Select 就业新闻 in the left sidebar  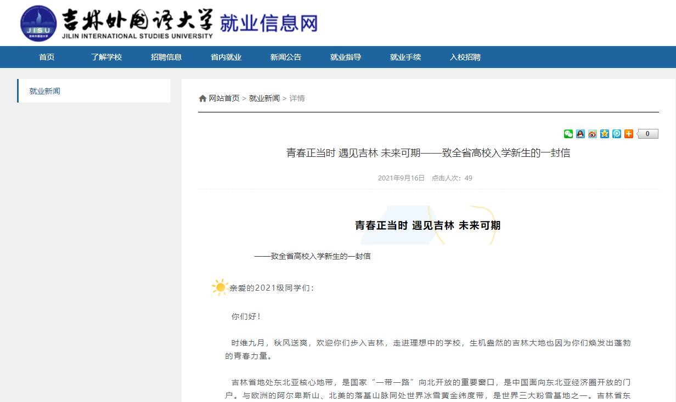click(x=45, y=91)
